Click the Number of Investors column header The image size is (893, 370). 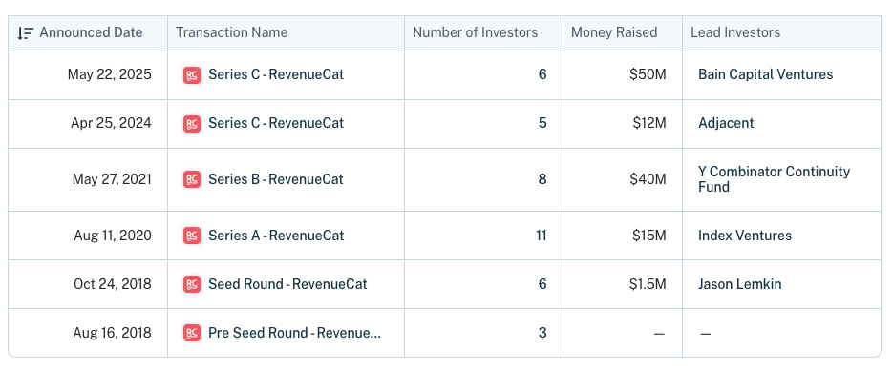[475, 32]
